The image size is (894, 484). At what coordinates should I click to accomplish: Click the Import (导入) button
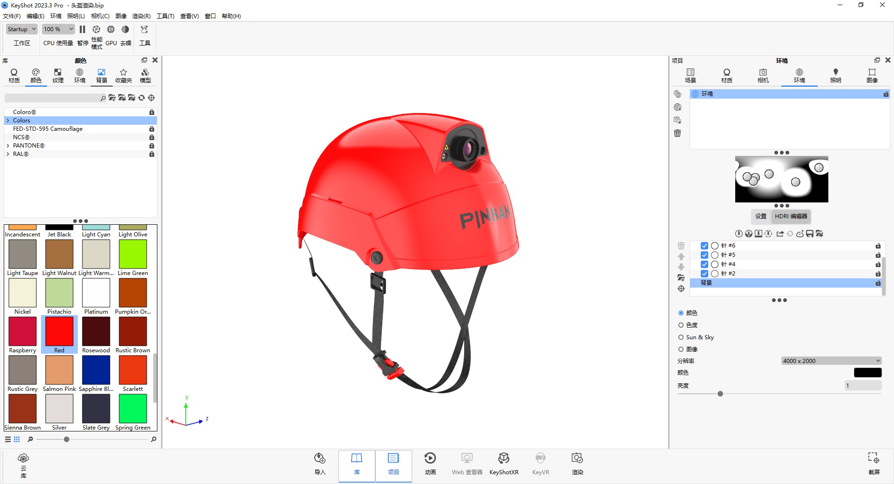(320, 464)
